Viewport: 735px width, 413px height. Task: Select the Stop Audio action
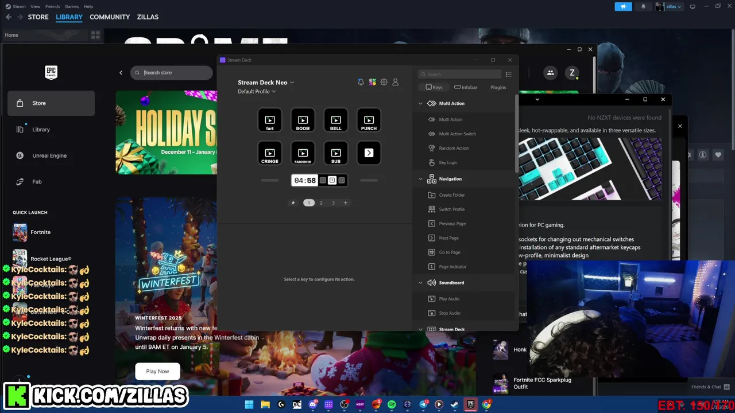(450, 313)
